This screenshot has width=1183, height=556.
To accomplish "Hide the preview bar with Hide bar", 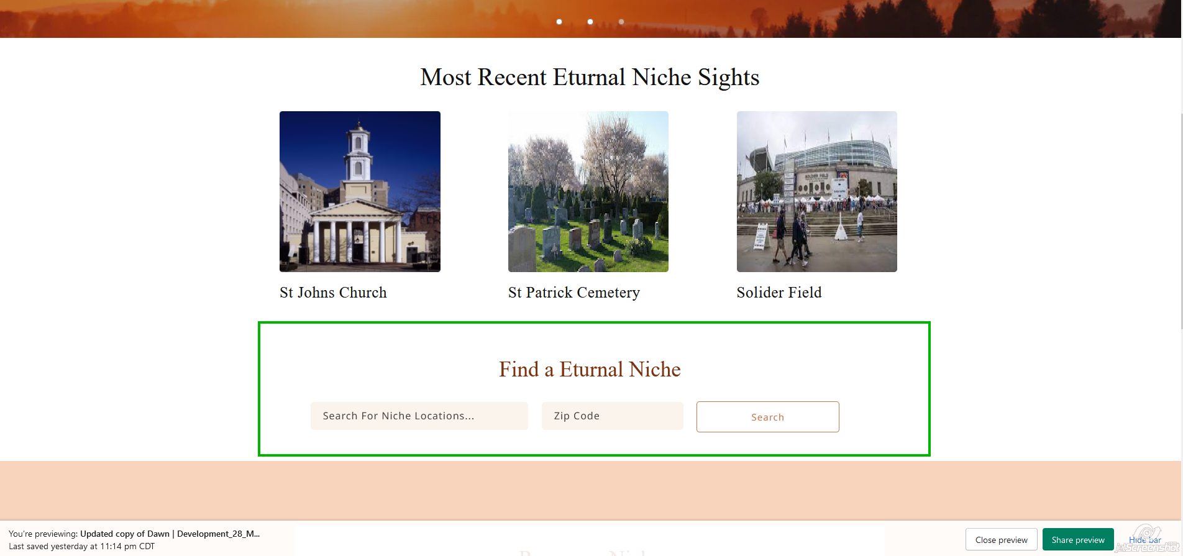I will (x=1144, y=540).
